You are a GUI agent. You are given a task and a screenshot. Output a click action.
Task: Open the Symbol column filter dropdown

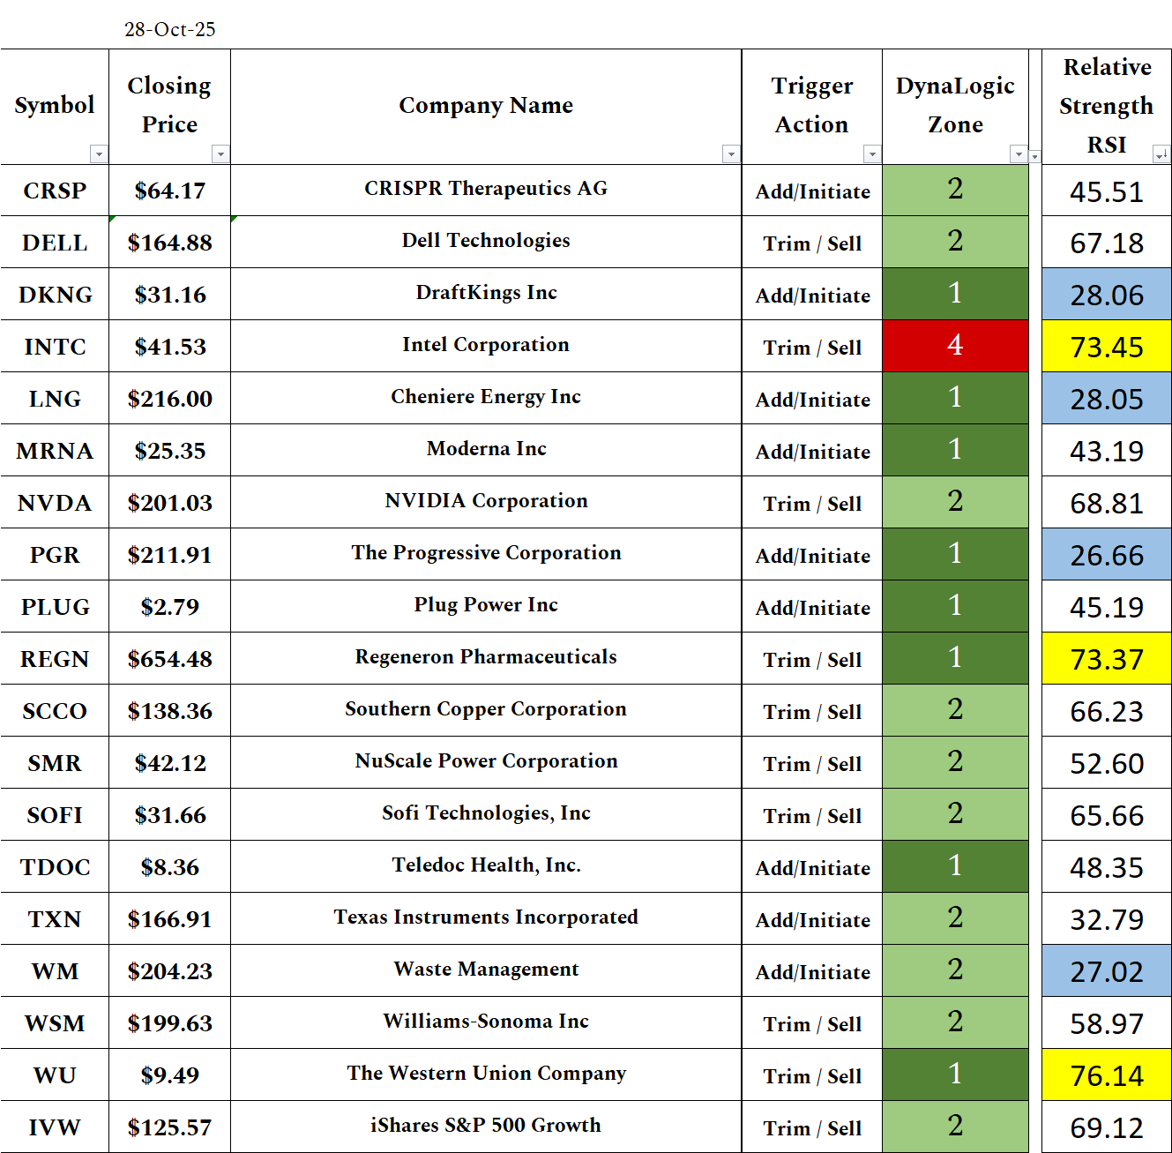pos(99,154)
